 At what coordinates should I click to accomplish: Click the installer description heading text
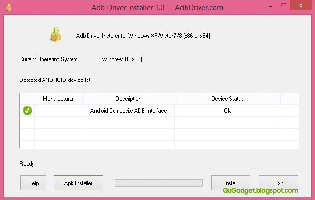click(x=143, y=36)
